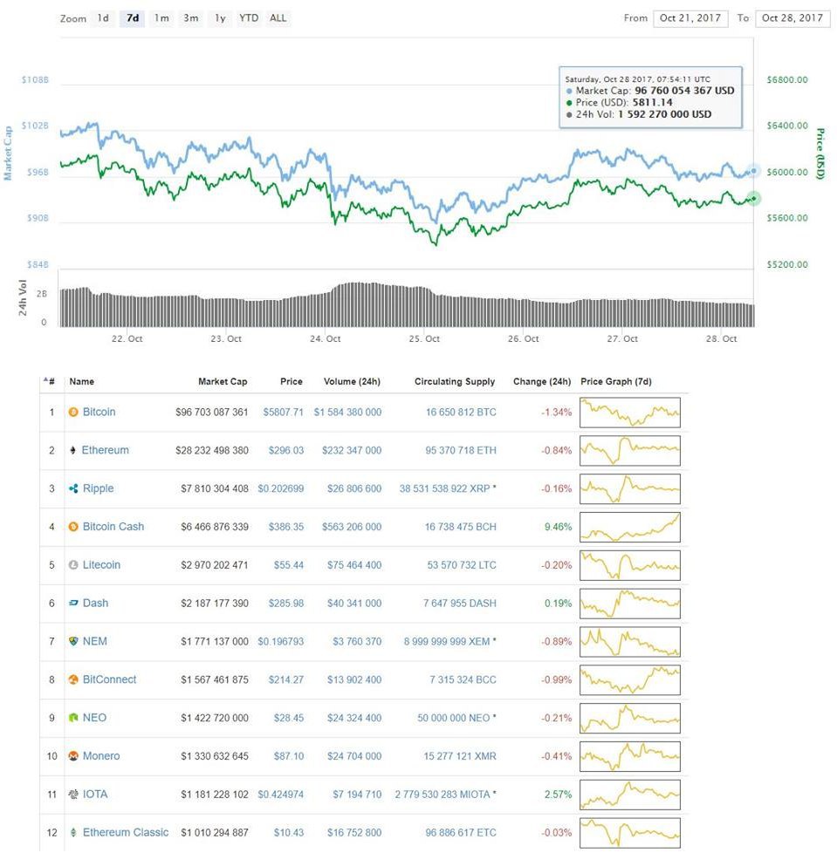Open the Ethereum link
The width and height of the screenshot is (837, 853).
(105, 450)
